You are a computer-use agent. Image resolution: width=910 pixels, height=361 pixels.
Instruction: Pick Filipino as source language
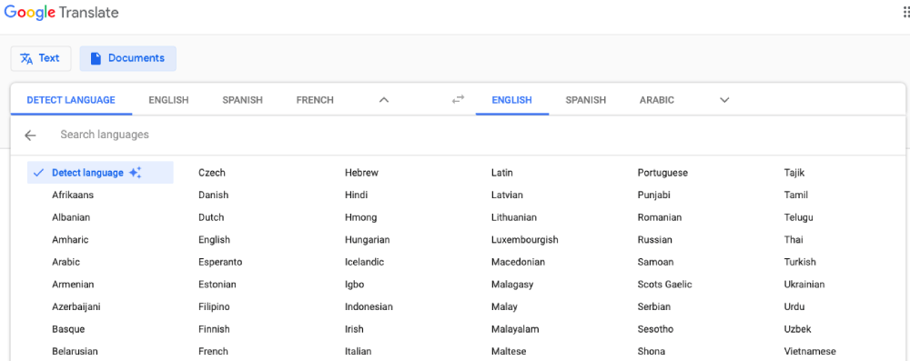tap(214, 307)
